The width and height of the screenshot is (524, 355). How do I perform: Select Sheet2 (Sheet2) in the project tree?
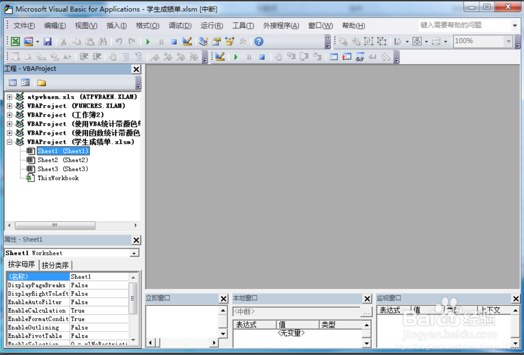(x=63, y=160)
